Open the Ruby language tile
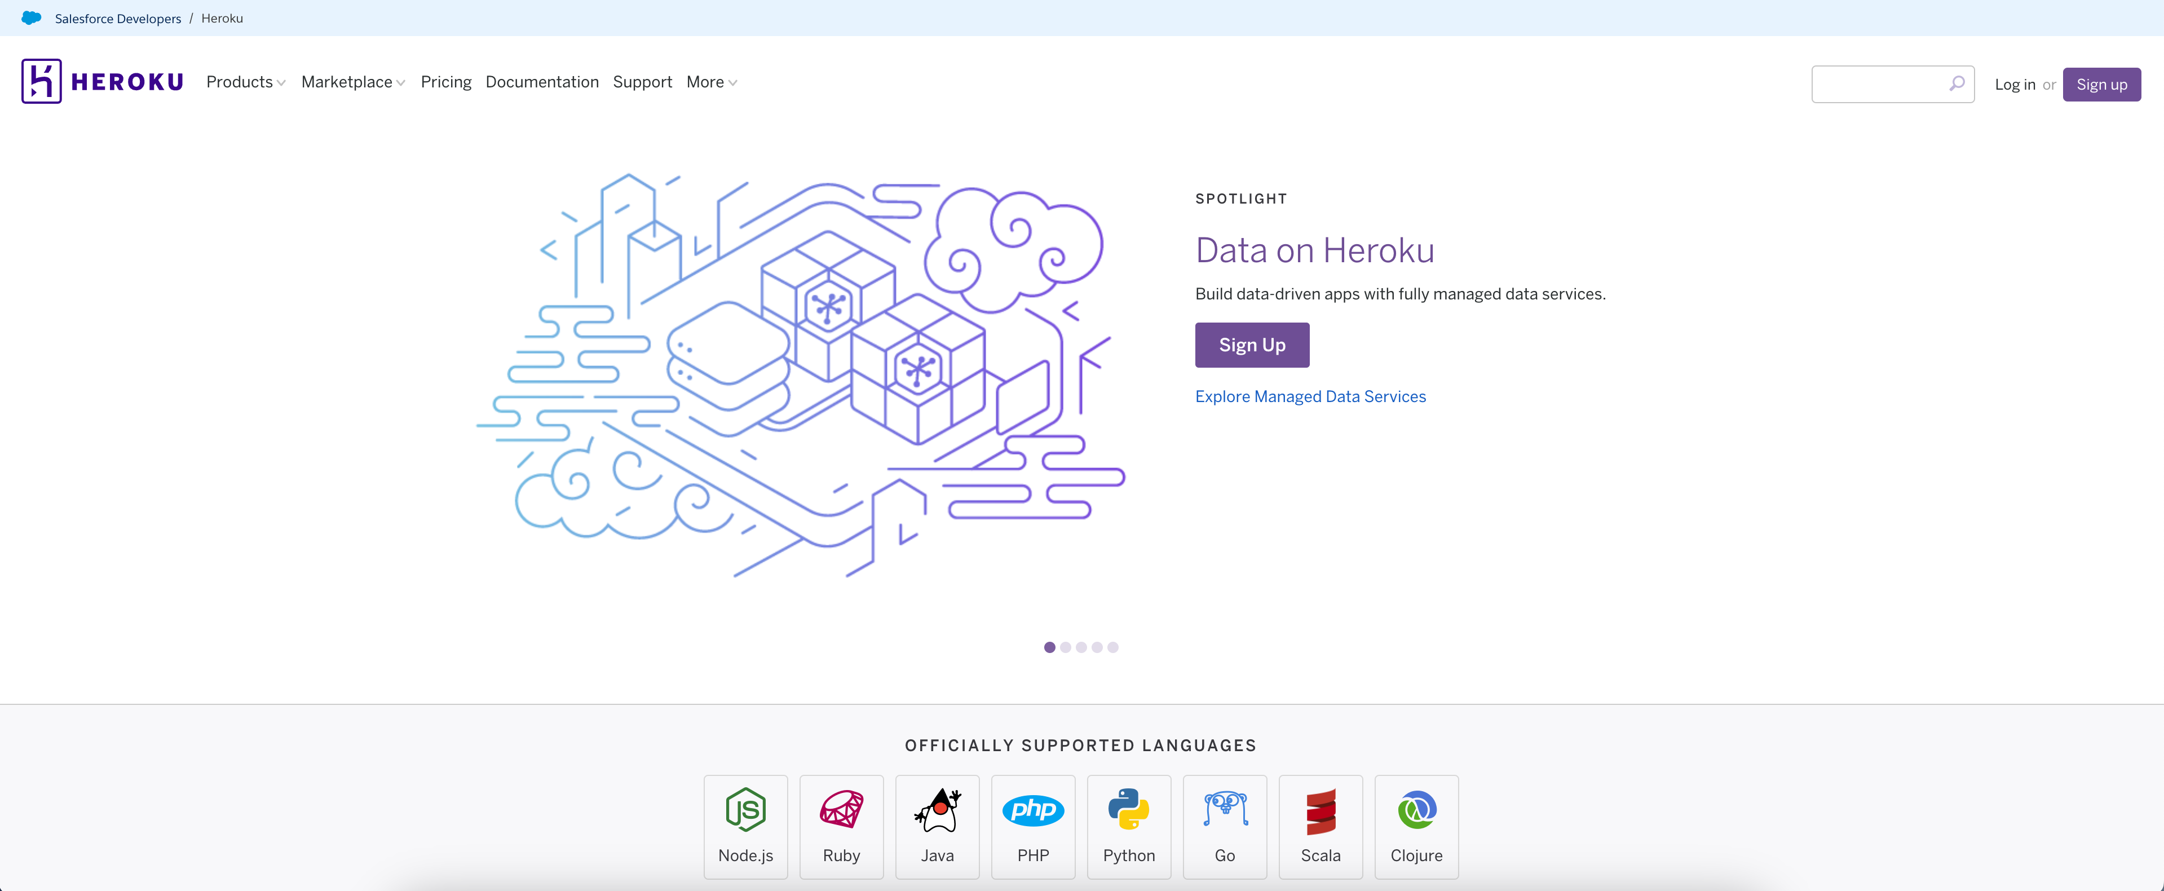Viewport: 2164px width, 891px height. click(x=841, y=827)
